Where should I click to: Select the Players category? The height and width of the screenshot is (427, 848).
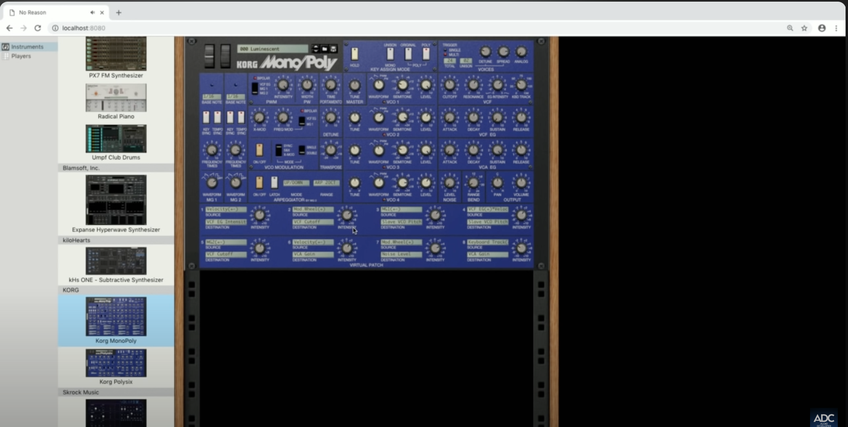pyautogui.click(x=29, y=56)
